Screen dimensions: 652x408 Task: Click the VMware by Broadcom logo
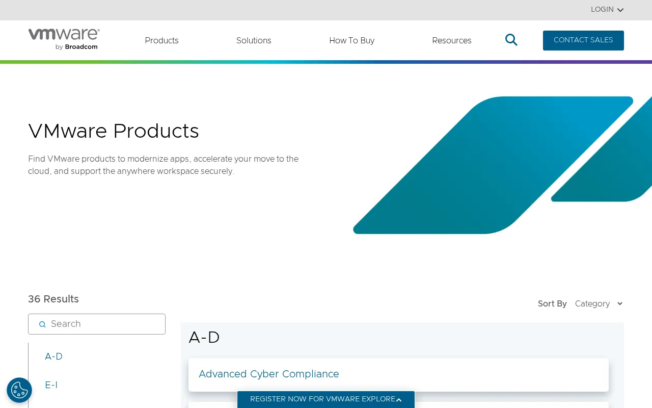coord(64,40)
